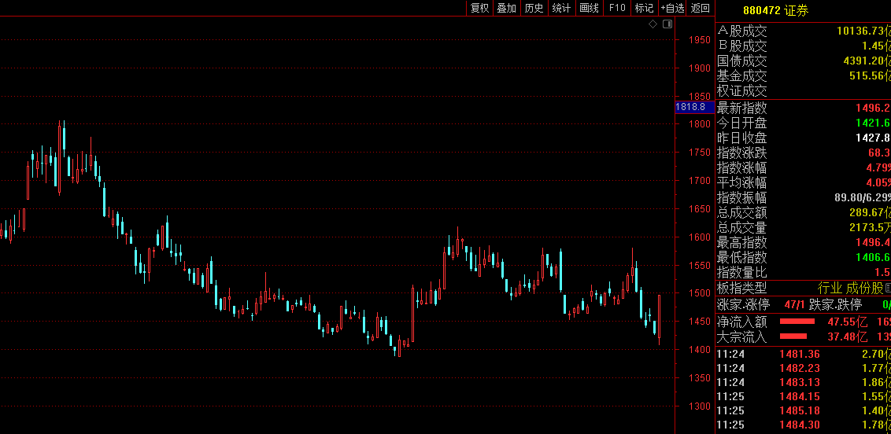The image size is (891, 434).
Task: Click the 总成交额 row
Action: coord(804,213)
